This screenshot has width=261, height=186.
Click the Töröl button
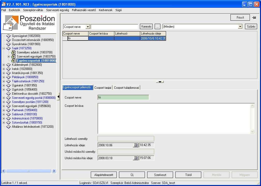[188, 175]
